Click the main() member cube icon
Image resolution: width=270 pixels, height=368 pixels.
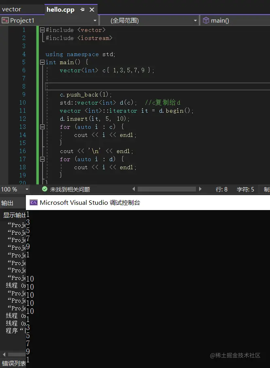(206, 21)
